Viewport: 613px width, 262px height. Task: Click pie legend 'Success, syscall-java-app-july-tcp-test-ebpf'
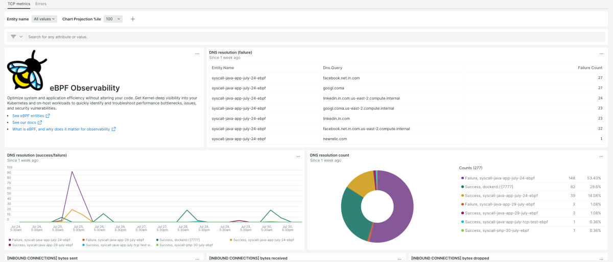click(x=531, y=222)
